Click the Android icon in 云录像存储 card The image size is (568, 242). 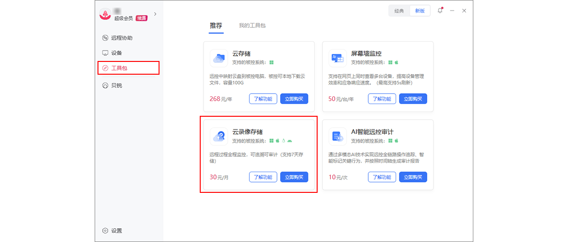(290, 140)
